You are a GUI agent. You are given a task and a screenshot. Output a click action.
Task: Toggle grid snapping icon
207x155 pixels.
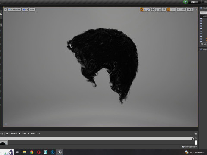(x=160, y=9)
